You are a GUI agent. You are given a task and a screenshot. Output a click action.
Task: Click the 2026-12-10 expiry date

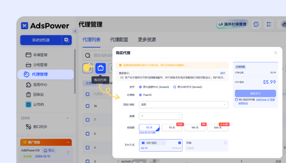coord(43,156)
